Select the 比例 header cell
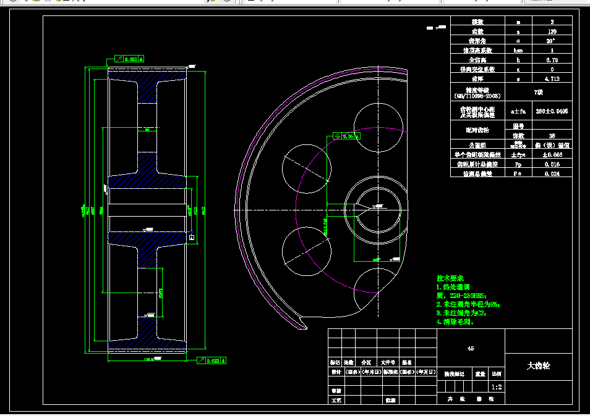 [x=497, y=374]
